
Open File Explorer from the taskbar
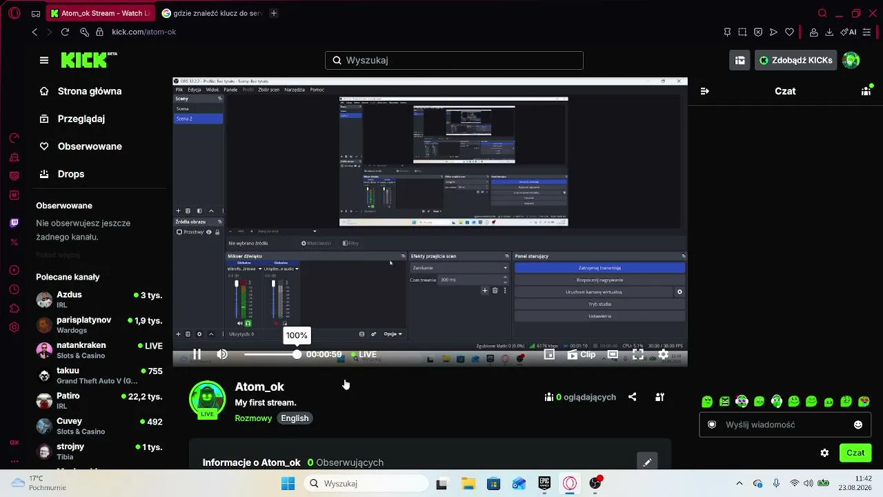coord(468,484)
